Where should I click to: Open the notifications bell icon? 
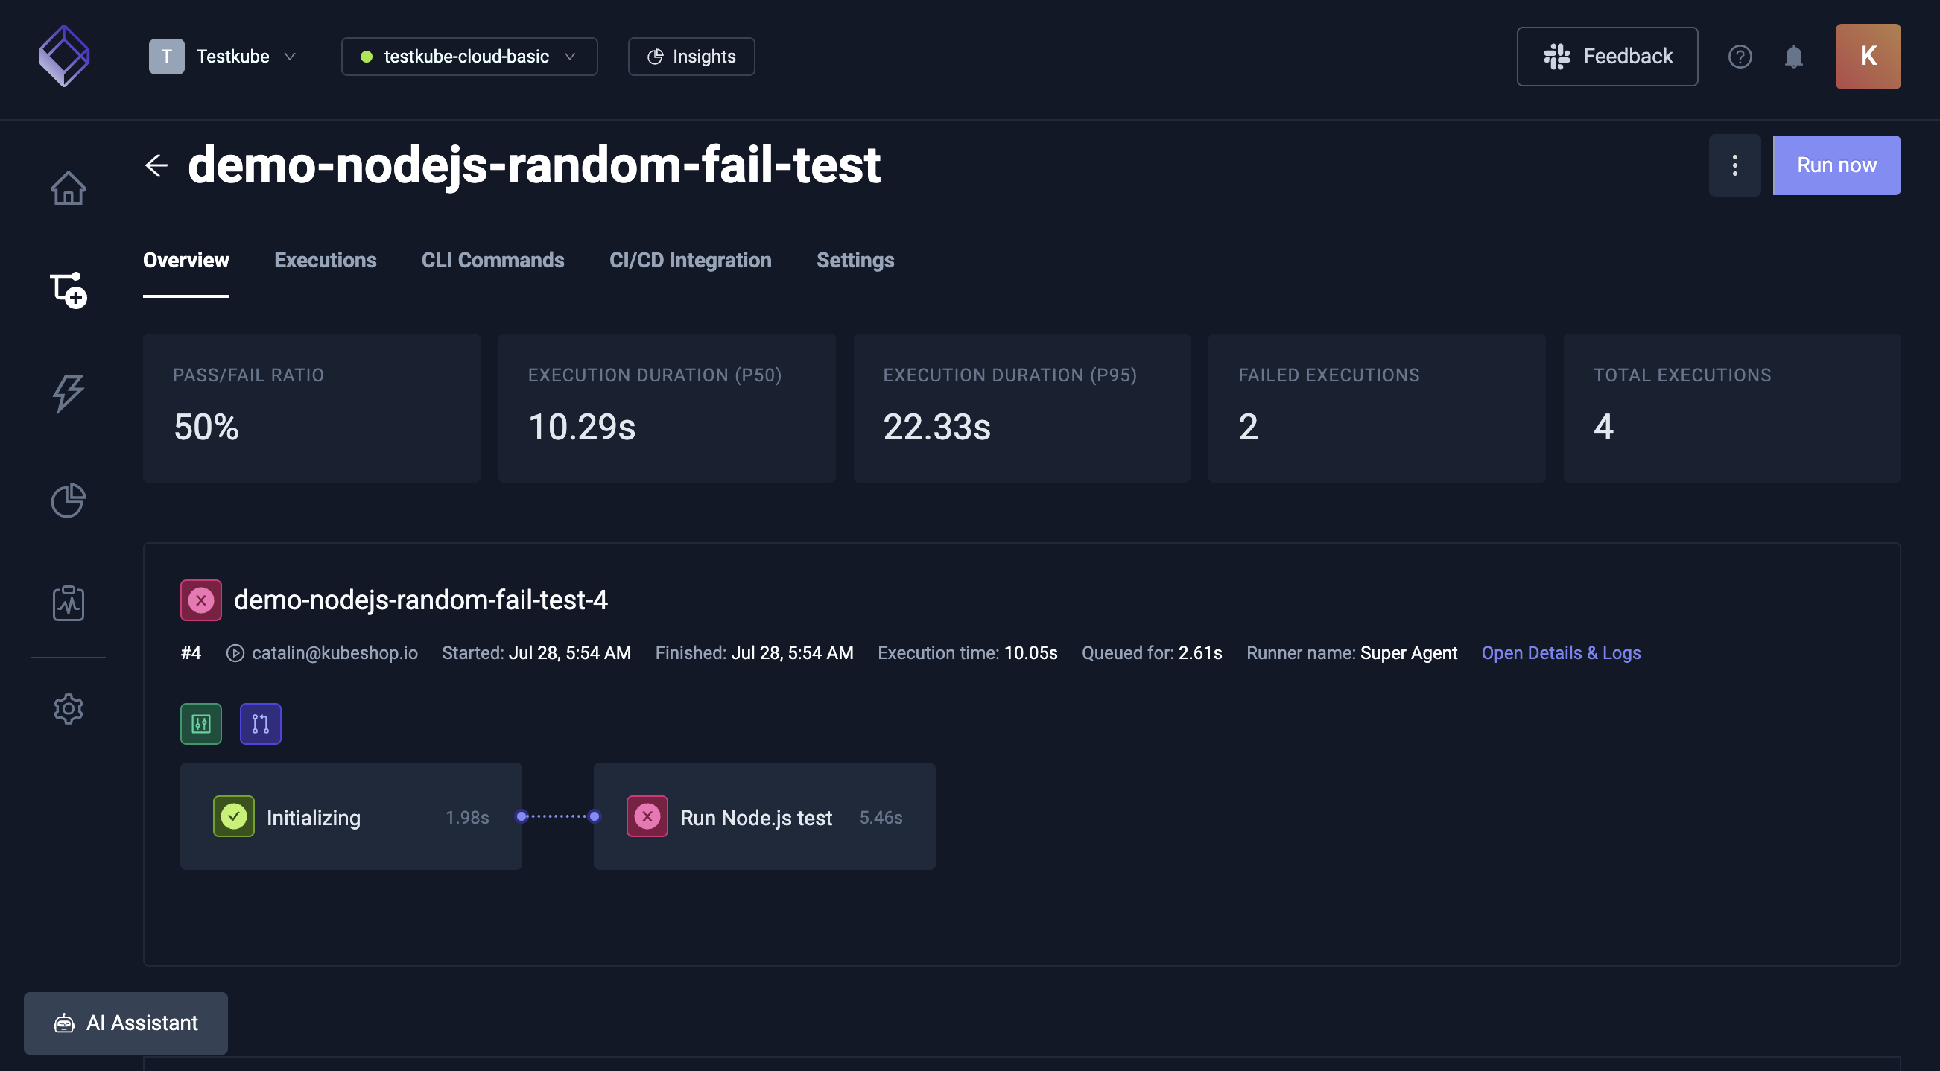(1793, 57)
